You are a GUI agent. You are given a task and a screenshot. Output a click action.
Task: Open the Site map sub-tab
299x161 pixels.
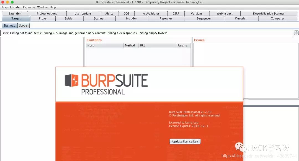[x=9, y=25]
